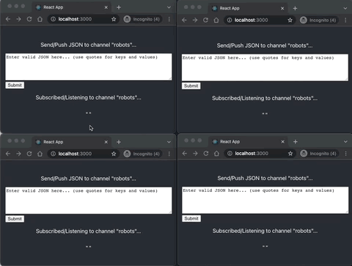Bookmark page with star in bottom-right window

tap(290, 154)
